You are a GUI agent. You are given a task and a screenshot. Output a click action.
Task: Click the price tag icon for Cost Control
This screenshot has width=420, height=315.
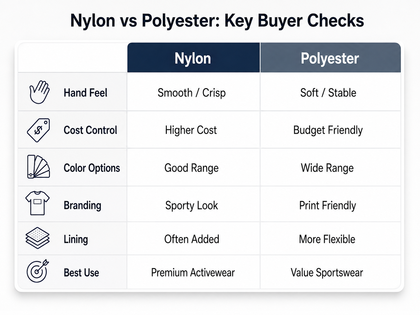[38, 130]
